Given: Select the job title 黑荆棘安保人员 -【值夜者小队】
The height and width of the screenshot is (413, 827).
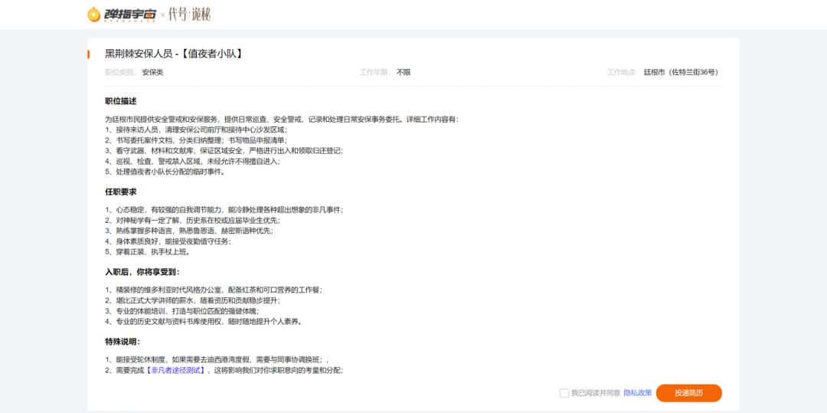Looking at the screenshot, I should 174,54.
